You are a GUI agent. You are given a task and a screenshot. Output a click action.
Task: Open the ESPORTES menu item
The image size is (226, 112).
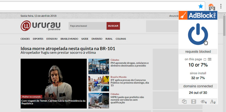pyautogui.click(x=38, y=39)
